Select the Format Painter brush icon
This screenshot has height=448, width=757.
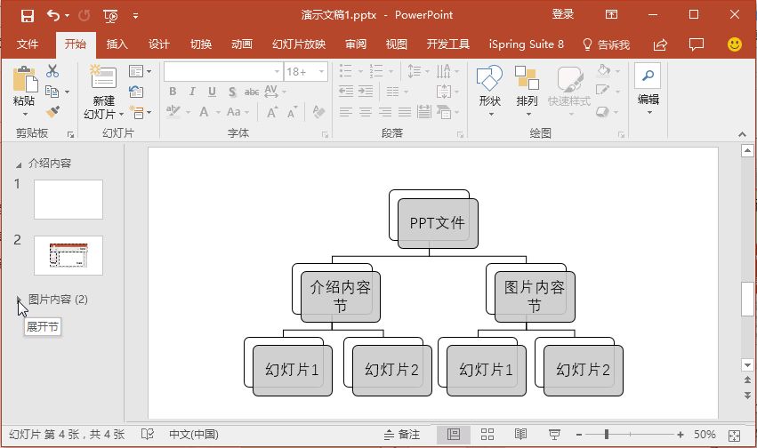pos(52,111)
